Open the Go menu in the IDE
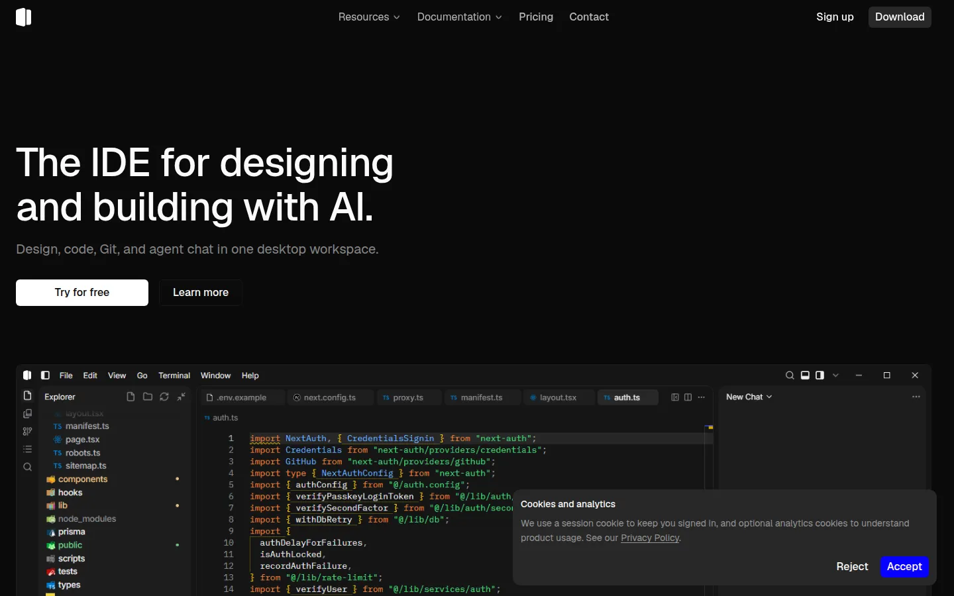 coord(142,375)
